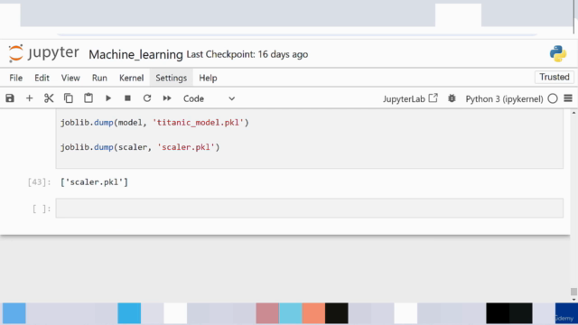
Task: Click the empty [ ]: cell prompt
Action: [x=42, y=209]
